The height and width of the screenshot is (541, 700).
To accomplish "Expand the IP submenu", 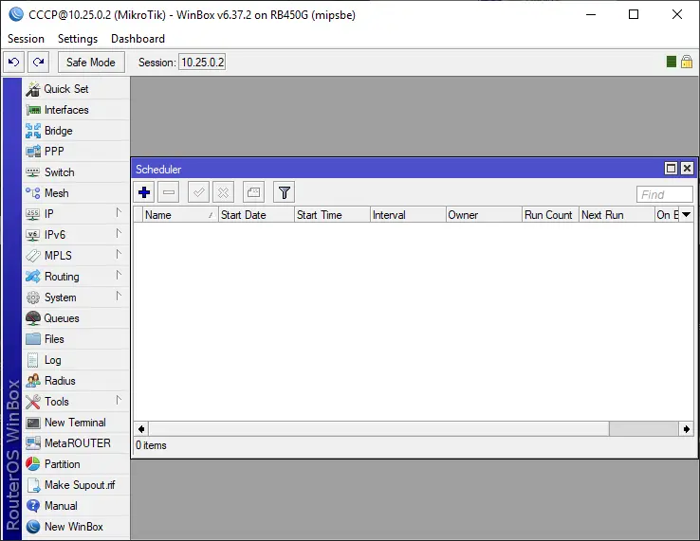I will pos(76,214).
